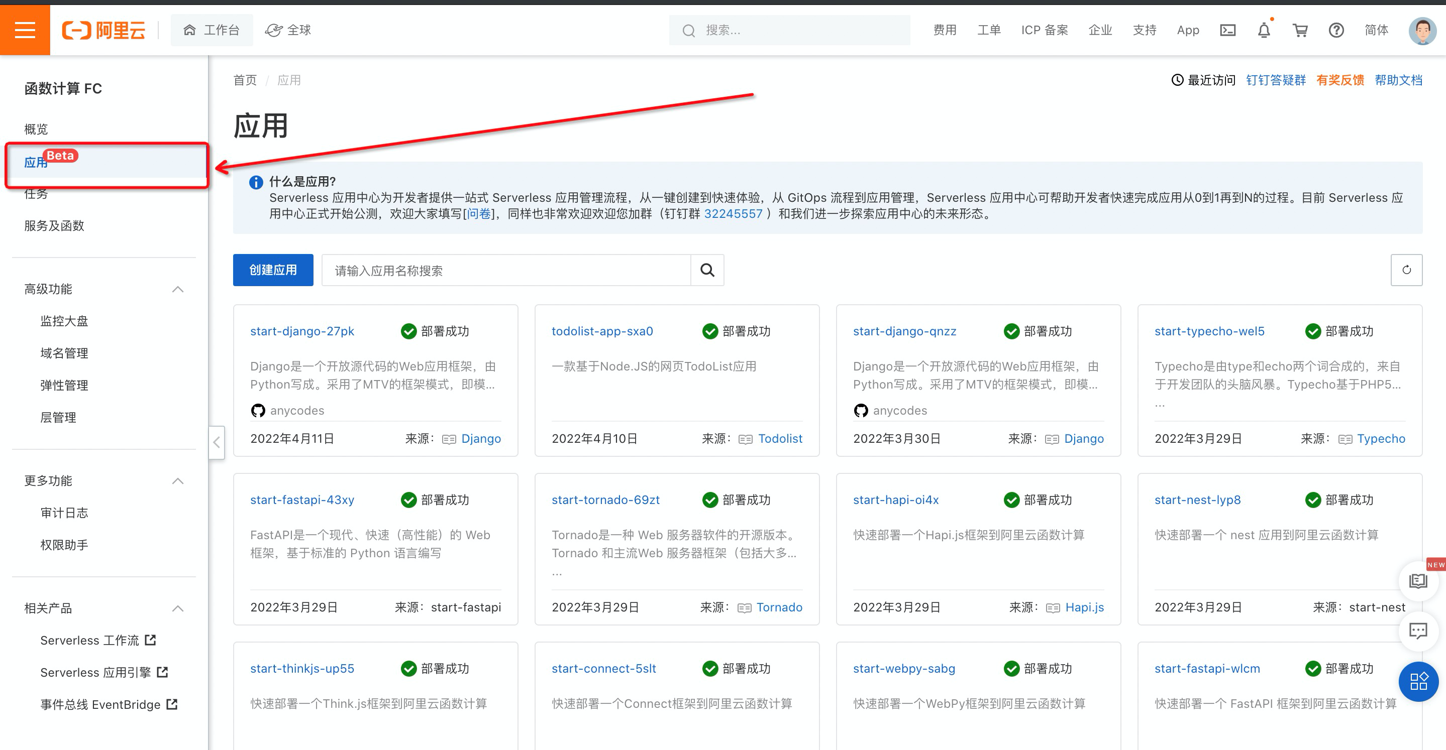Collapse the 高级功能 section
The height and width of the screenshot is (750, 1446).
(177, 289)
